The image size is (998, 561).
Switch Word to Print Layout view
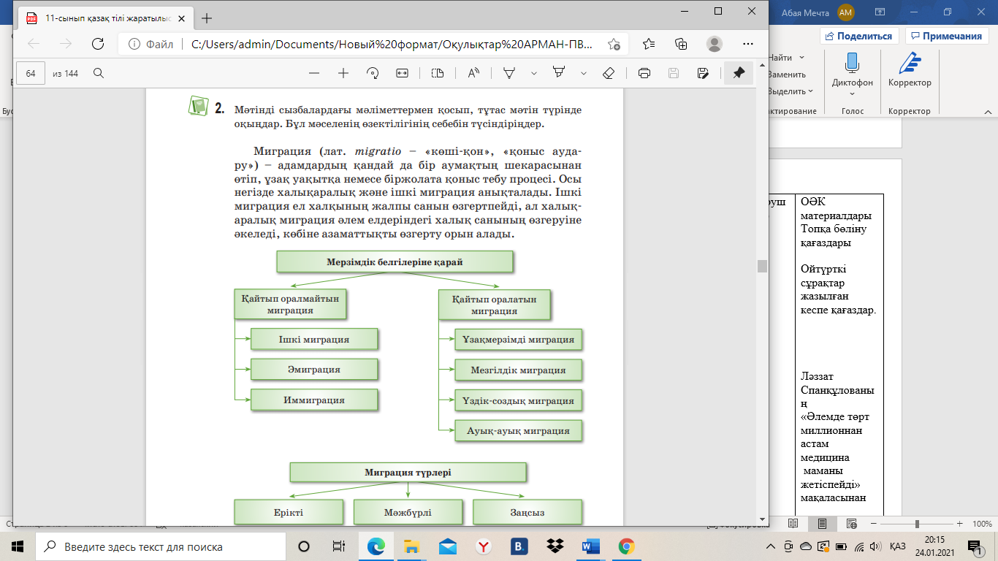click(822, 524)
